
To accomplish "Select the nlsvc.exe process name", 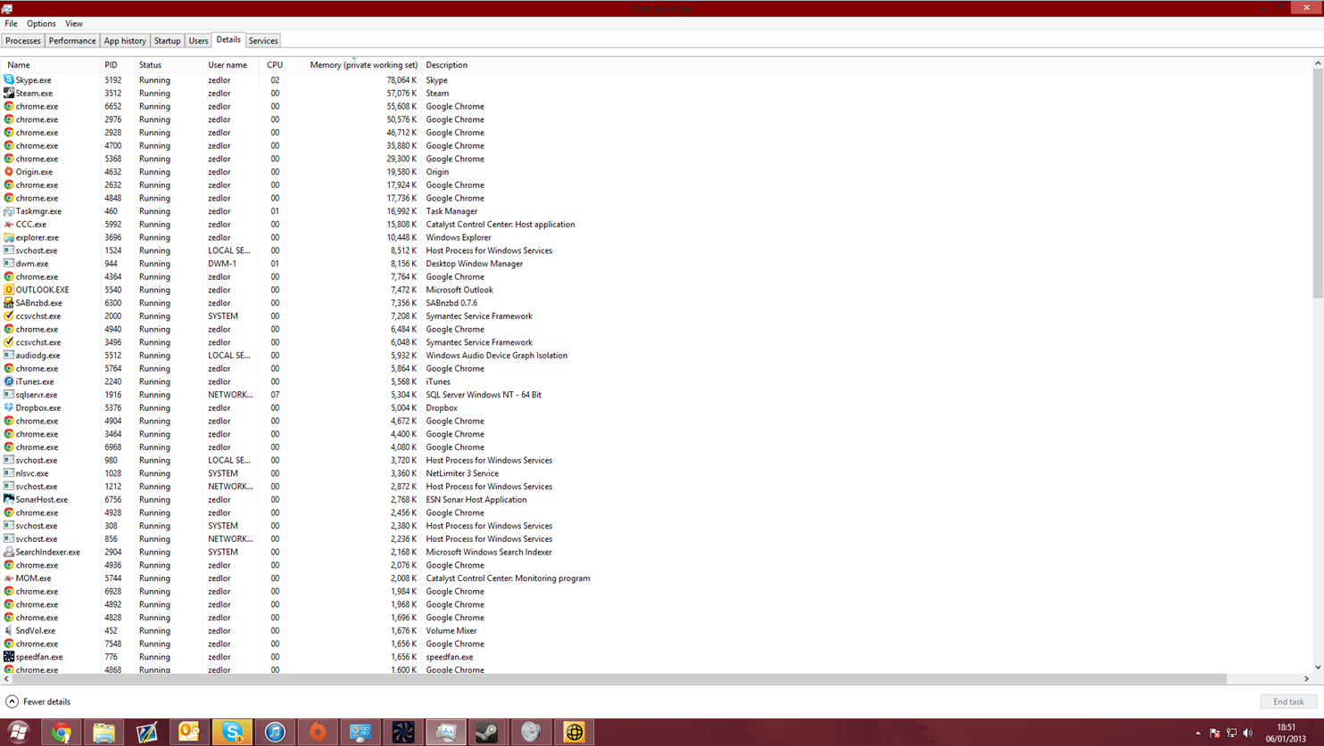I will [32, 473].
